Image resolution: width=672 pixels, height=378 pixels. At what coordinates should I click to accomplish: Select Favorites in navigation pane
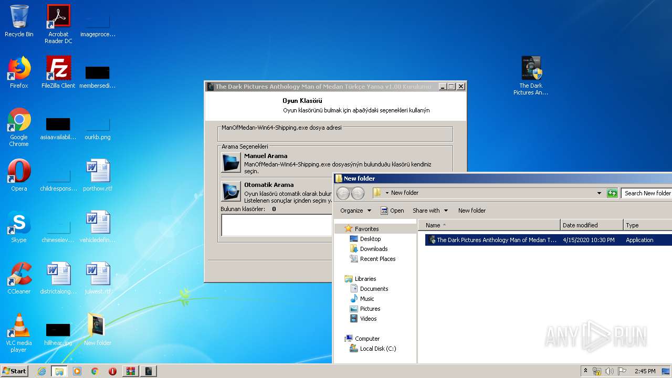click(x=366, y=229)
